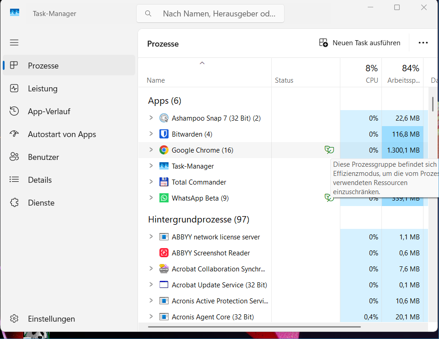Expand the Total Commander process group
This screenshot has height=339, width=439.
pyautogui.click(x=151, y=182)
